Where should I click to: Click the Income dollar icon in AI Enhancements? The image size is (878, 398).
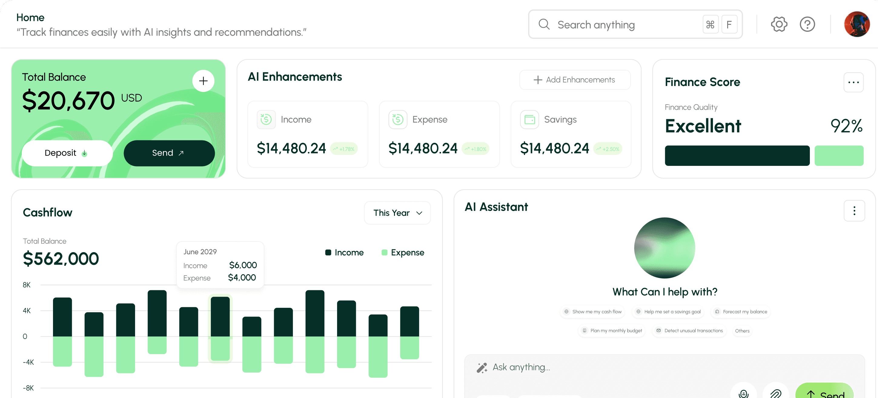coord(266,119)
